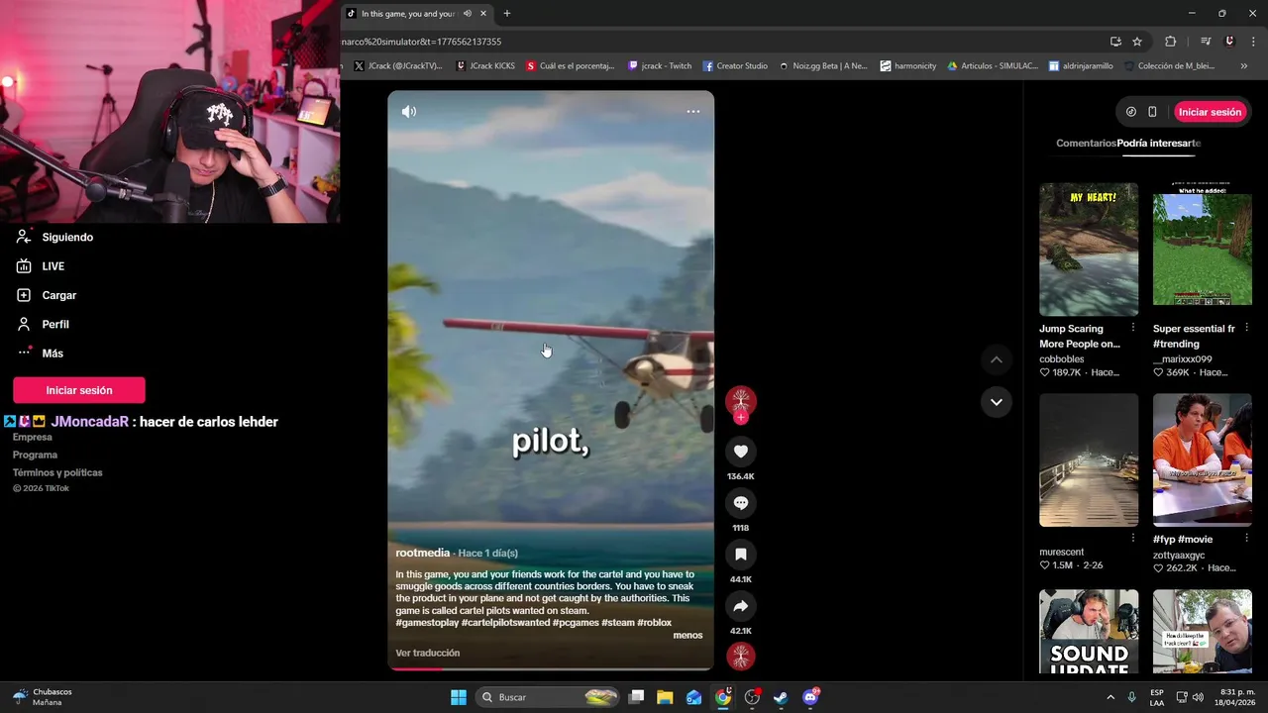Open the TikTok get-app coin icon
This screenshot has height=713, width=1268.
pyautogui.click(x=1131, y=112)
